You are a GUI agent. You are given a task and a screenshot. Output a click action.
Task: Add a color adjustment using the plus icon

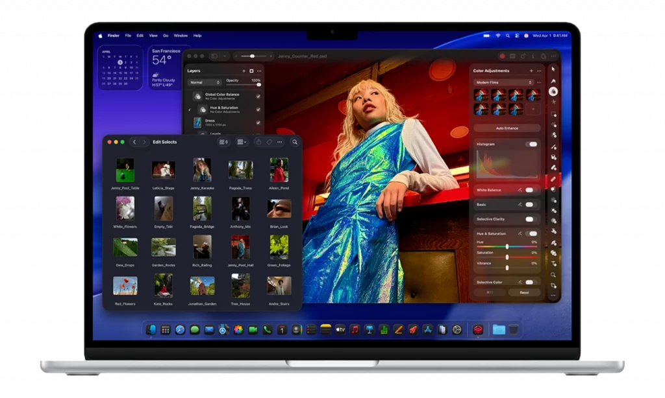coord(531,71)
